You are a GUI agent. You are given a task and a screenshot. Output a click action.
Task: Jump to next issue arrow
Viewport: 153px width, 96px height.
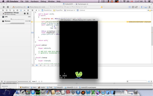pos(152,10)
